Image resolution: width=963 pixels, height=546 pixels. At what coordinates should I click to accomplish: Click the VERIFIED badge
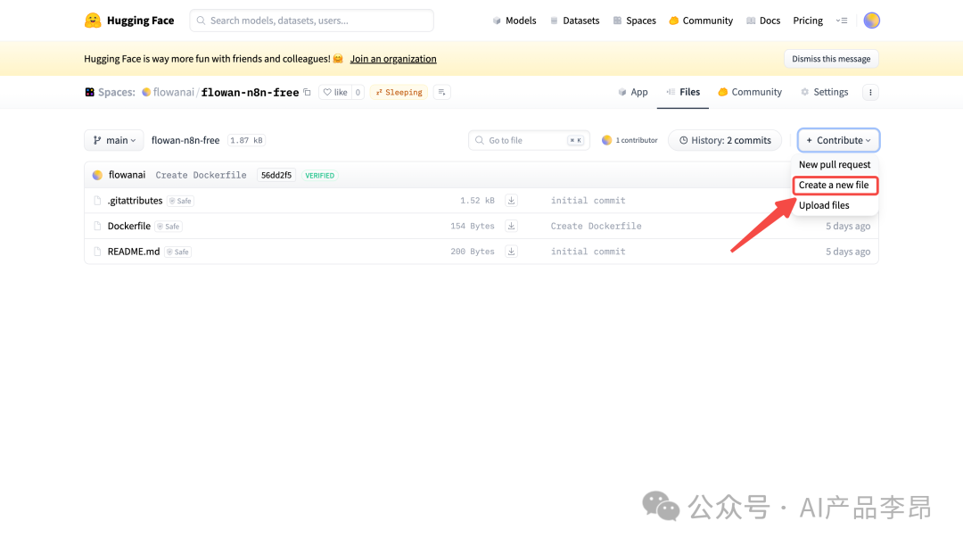[319, 176]
